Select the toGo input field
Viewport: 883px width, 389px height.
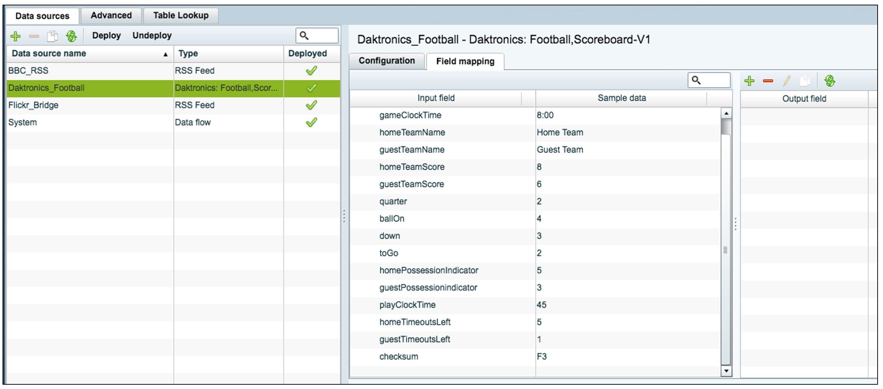[389, 253]
